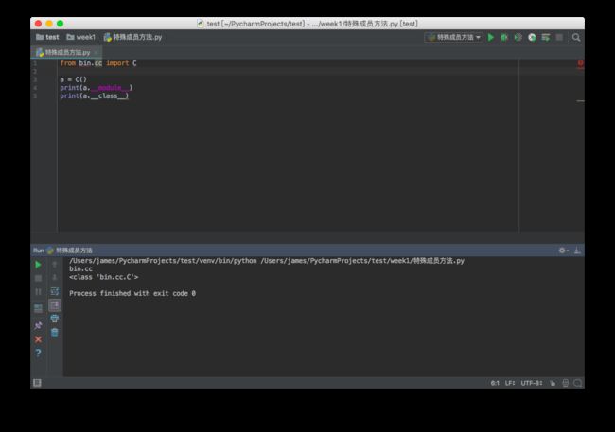This screenshot has width=615, height=432.
Task: Rerun the script from the Run panel
Action: pos(38,265)
